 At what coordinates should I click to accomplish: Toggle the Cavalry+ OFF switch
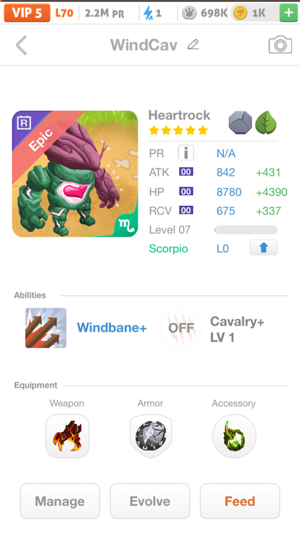[181, 328]
